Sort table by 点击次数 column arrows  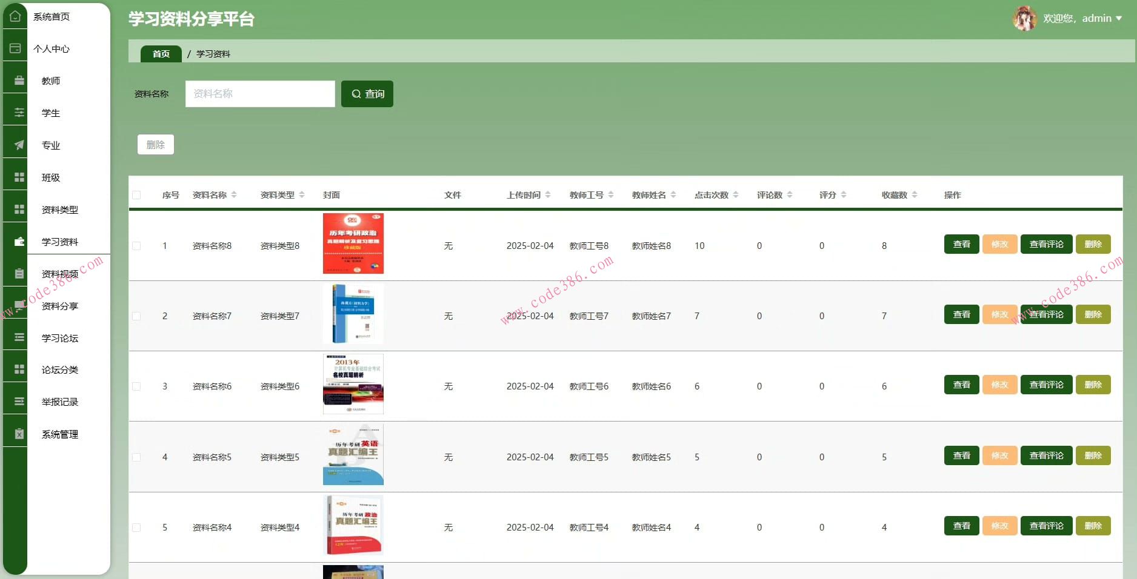point(735,195)
